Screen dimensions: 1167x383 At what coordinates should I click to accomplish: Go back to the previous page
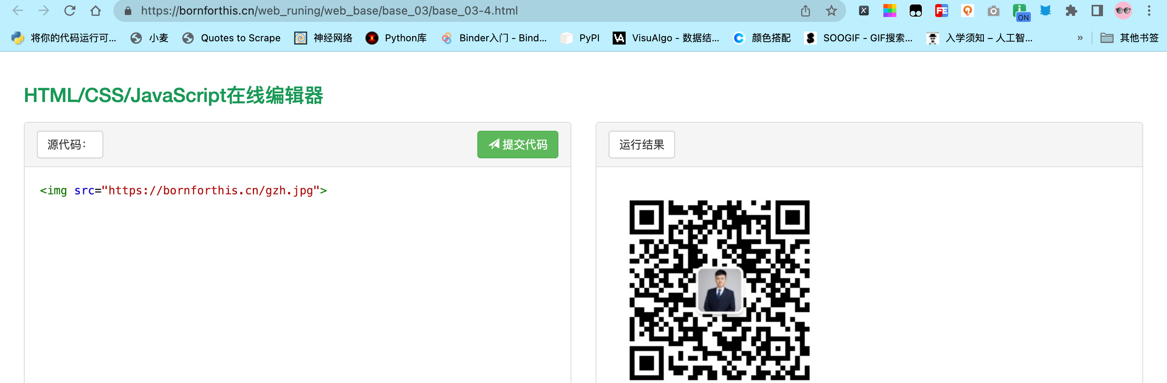[18, 11]
